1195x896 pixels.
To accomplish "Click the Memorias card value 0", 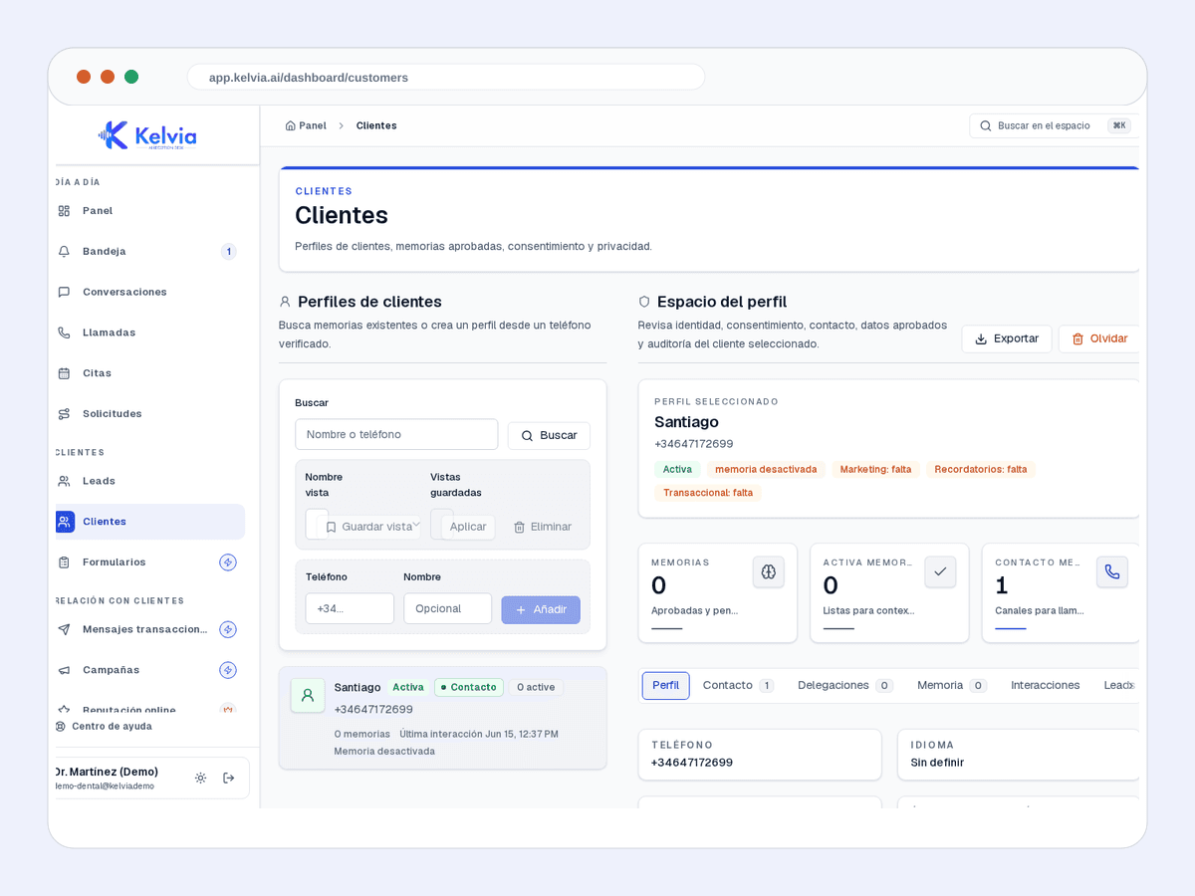I will click(x=658, y=585).
